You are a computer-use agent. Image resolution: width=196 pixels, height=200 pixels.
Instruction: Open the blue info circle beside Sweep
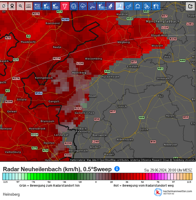[x=117, y=169]
